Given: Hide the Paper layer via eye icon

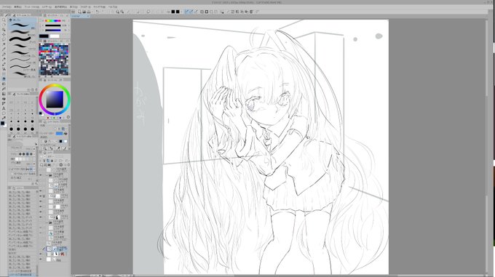Looking at the screenshot, I should tap(41, 260).
